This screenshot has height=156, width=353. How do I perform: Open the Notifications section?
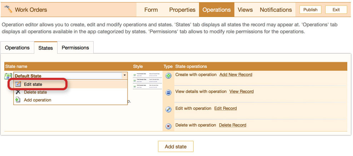tap(275, 10)
